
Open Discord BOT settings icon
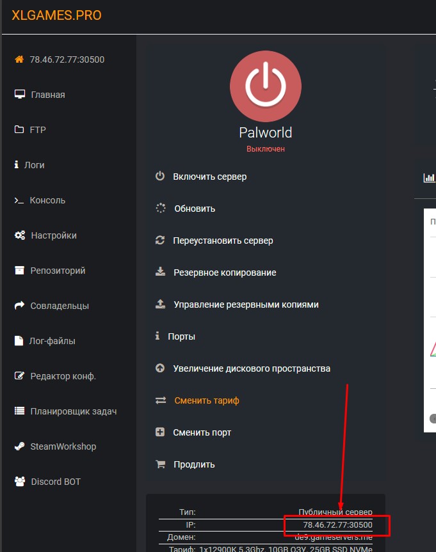(x=19, y=481)
